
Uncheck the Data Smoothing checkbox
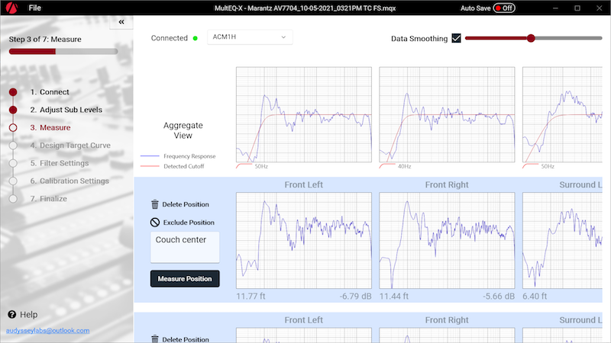[x=456, y=38]
